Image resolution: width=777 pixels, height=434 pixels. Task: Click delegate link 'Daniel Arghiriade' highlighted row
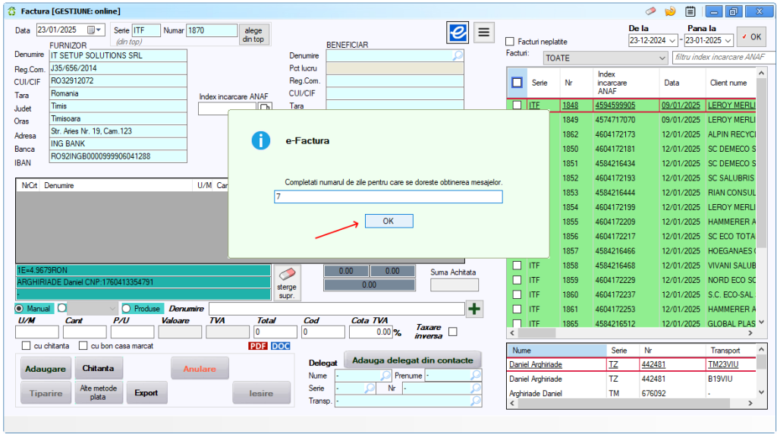pyautogui.click(x=536, y=365)
